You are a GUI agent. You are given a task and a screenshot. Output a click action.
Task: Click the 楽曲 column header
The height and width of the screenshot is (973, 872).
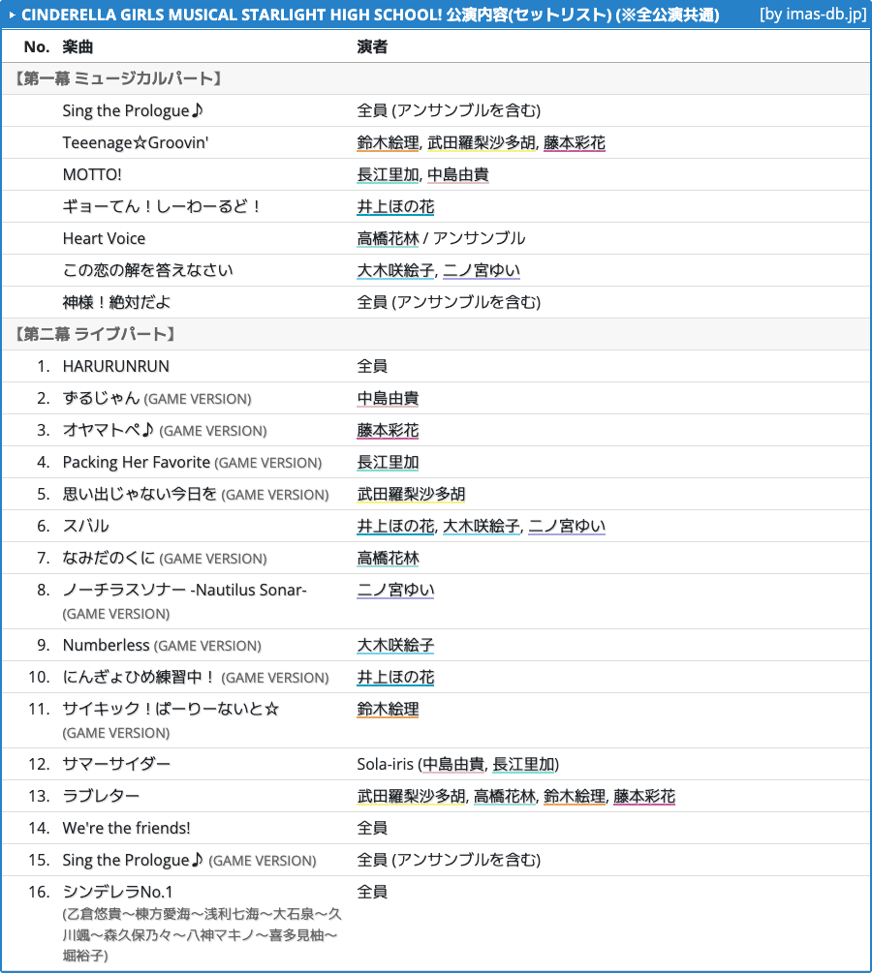click(78, 46)
